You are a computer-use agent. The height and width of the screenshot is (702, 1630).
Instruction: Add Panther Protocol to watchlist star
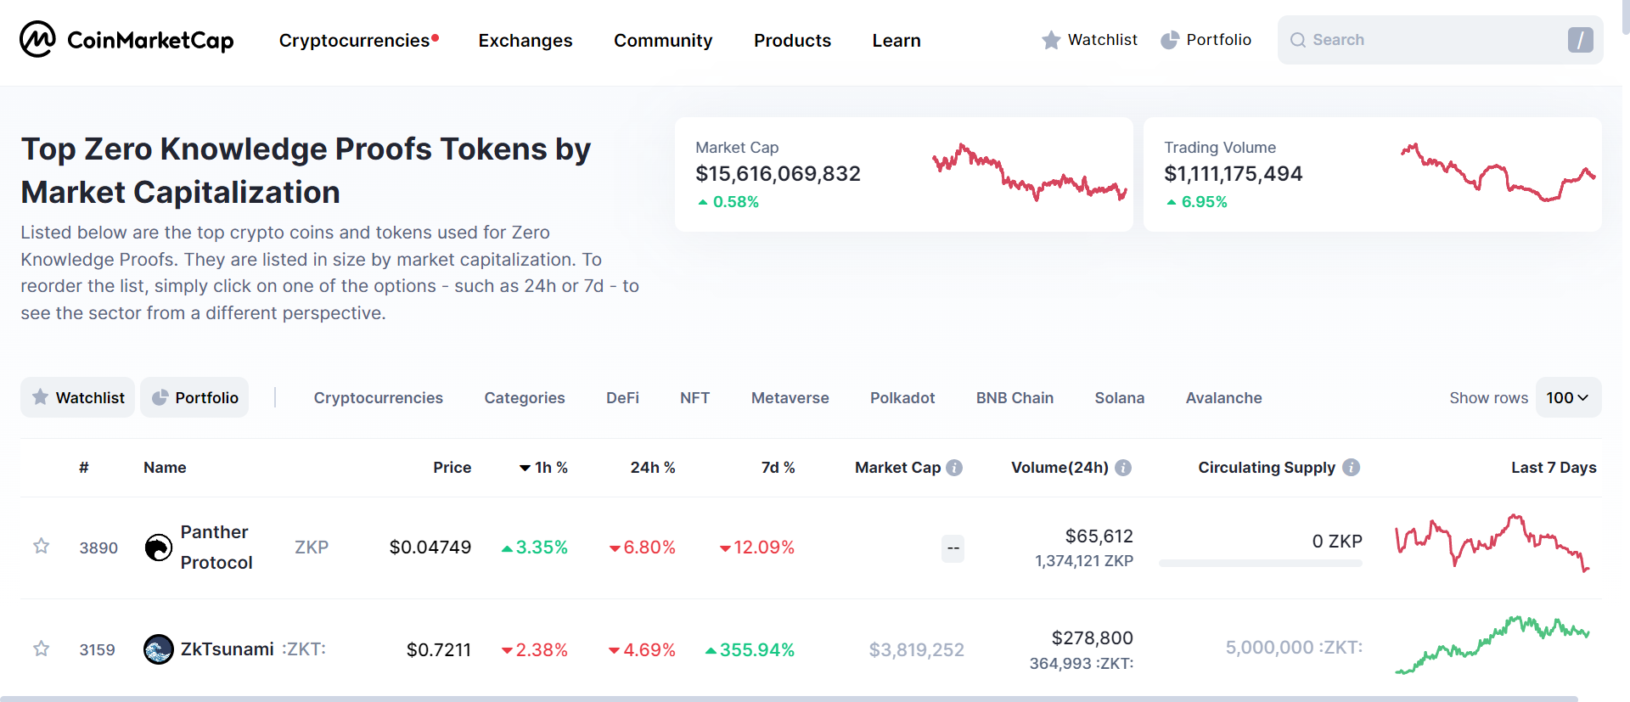click(x=41, y=546)
